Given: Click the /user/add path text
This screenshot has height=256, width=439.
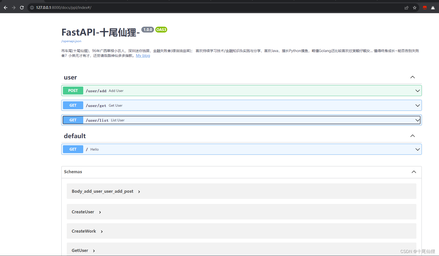Looking at the screenshot, I should pyautogui.click(x=96, y=91).
